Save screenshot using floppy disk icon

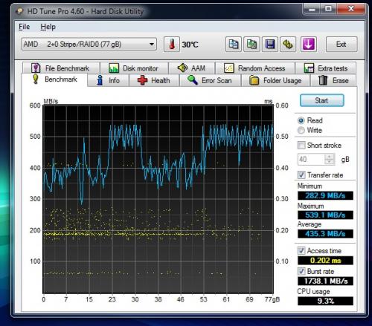270,45
